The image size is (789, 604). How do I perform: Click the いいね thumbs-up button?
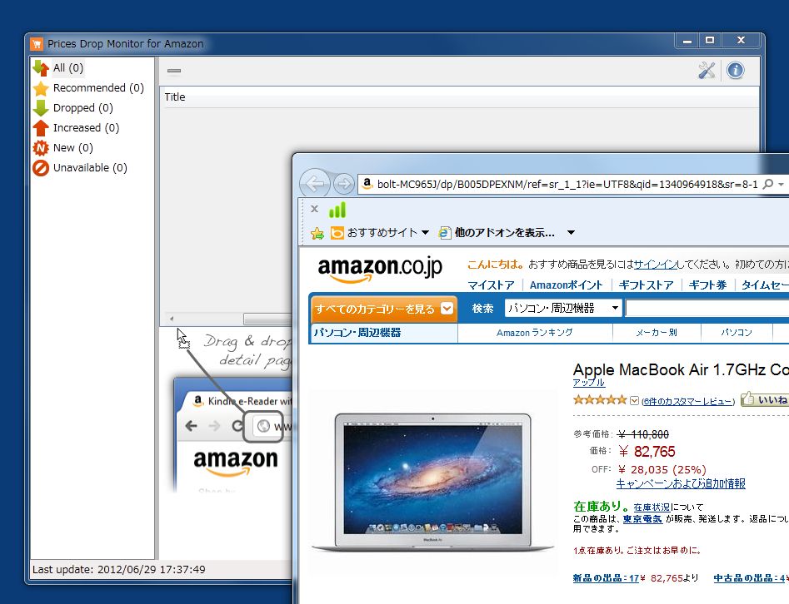764,399
